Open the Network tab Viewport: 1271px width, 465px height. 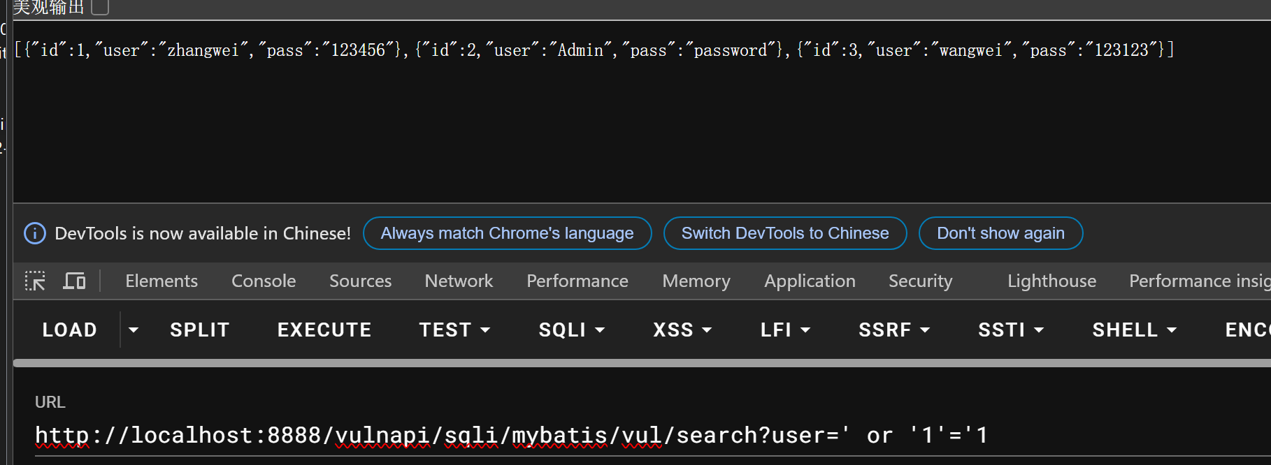pos(459,281)
